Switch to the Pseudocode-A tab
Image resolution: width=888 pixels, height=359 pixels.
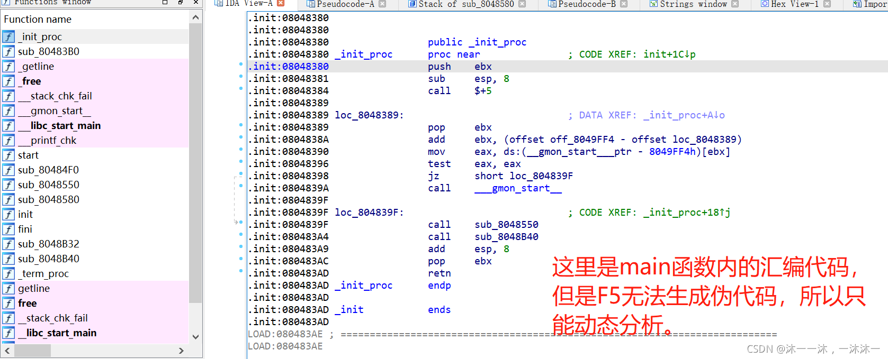coord(345,4)
